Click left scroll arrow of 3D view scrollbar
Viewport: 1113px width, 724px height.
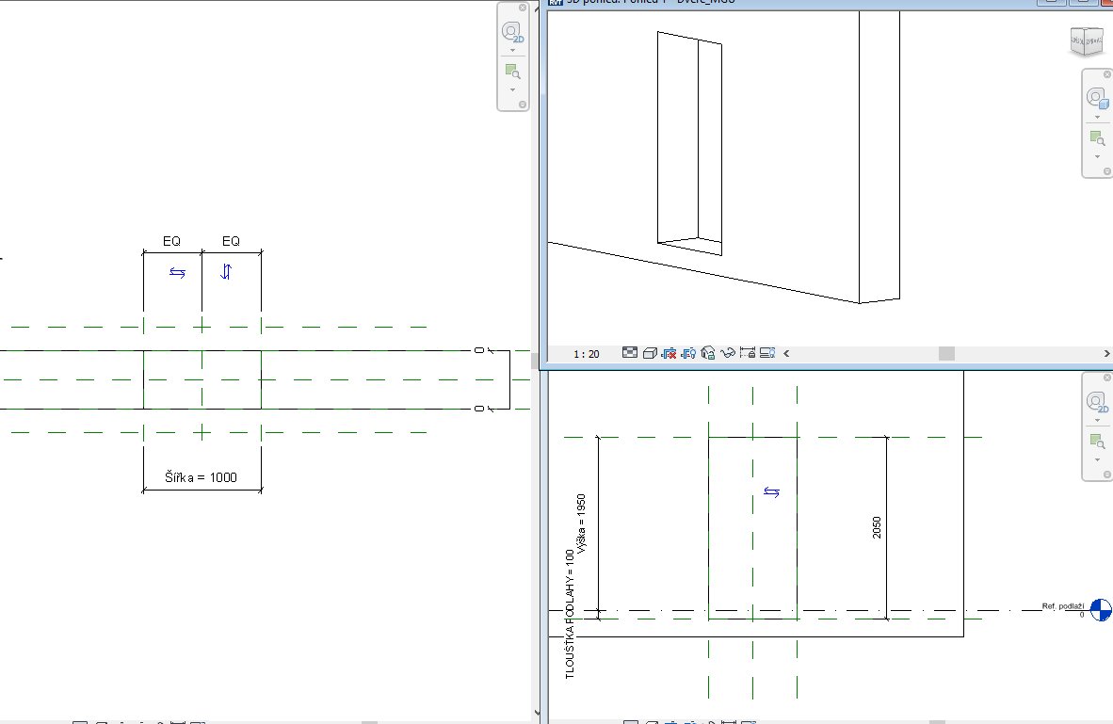[786, 353]
